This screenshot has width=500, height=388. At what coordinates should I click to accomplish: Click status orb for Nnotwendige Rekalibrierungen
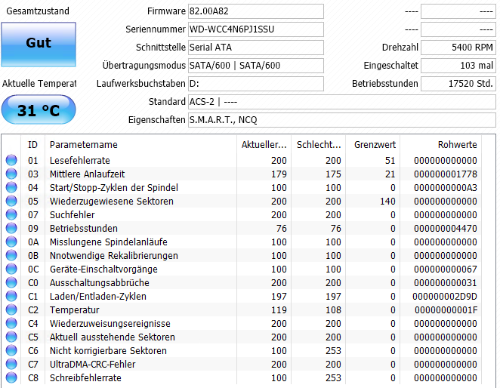[11, 255]
